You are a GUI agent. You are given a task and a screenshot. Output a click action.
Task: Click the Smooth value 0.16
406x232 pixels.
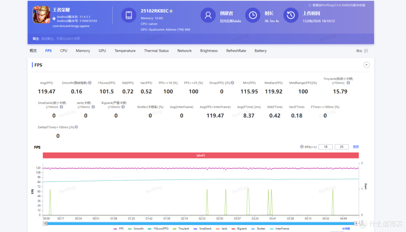click(x=77, y=92)
